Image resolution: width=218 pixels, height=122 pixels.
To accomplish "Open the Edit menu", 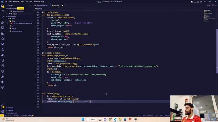I will 10,2.
